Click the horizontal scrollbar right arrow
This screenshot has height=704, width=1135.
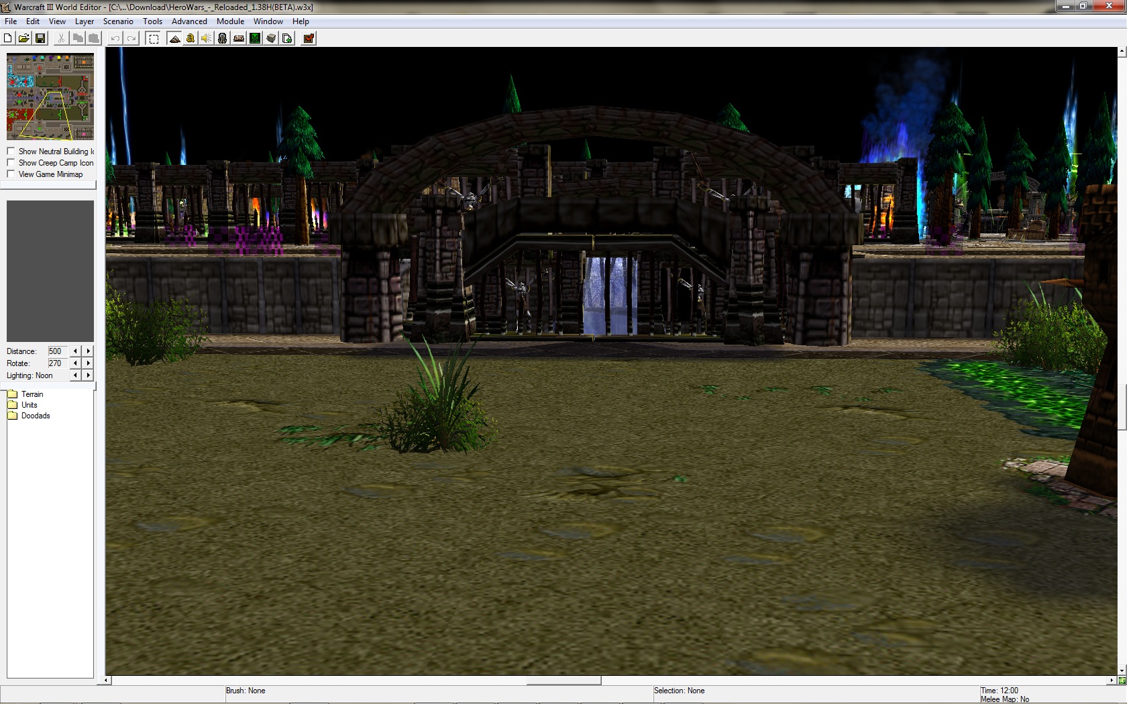(1112, 681)
